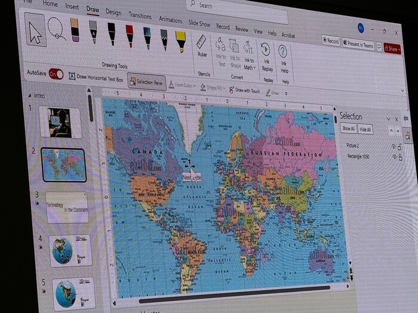Start Ink Replay
The width and height of the screenshot is (418, 313).
click(x=266, y=57)
